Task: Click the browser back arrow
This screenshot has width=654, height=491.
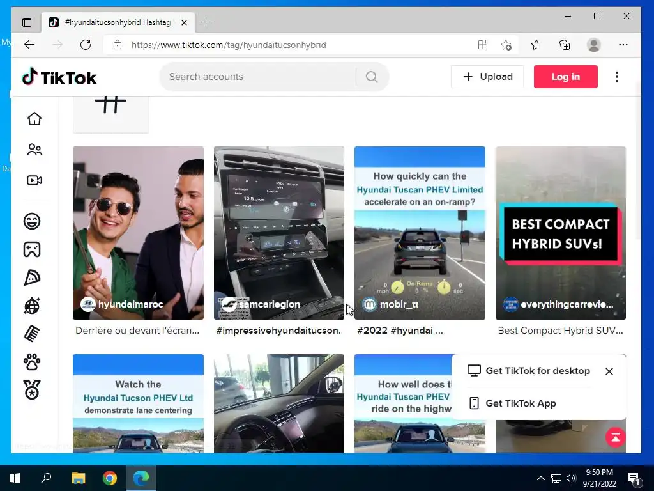Action: 29,45
